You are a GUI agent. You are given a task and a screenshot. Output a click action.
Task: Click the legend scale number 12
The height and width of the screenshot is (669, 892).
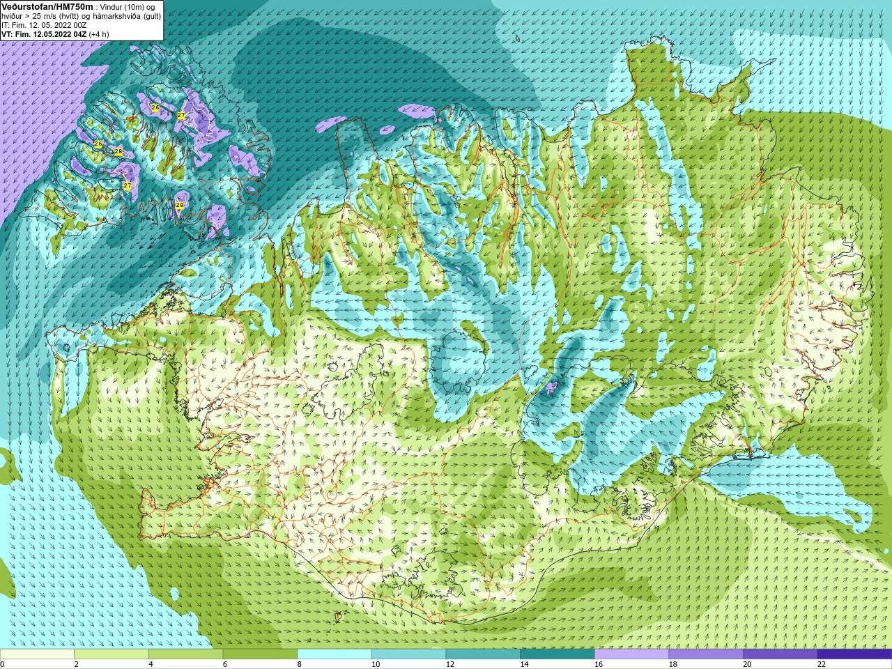tap(449, 664)
